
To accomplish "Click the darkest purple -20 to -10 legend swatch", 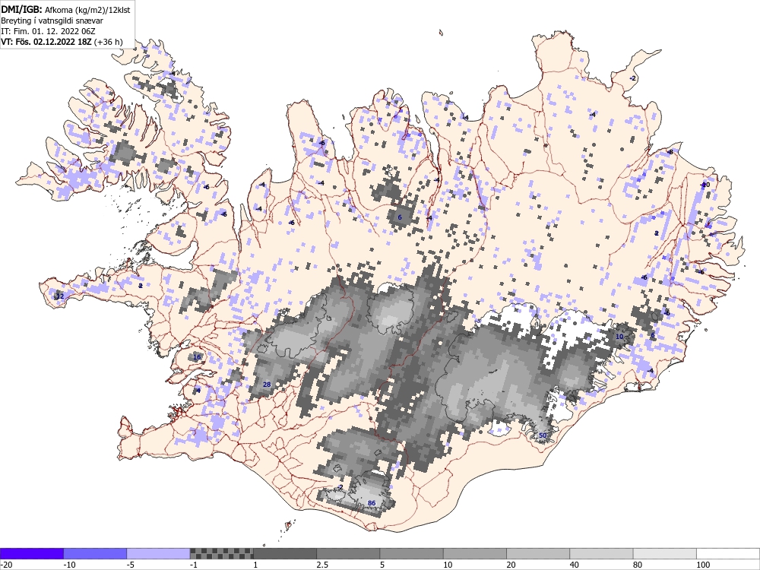I will 31,553.
